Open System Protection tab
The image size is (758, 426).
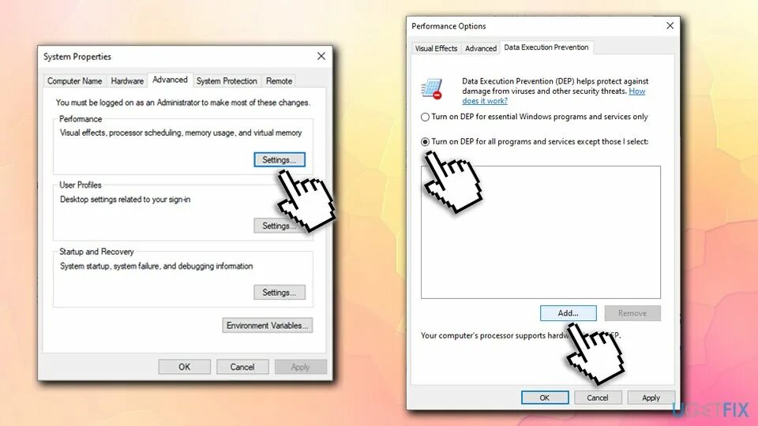pos(227,81)
